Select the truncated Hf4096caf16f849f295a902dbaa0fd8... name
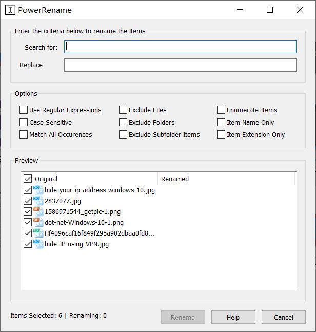The image size is (316, 332). (100, 233)
